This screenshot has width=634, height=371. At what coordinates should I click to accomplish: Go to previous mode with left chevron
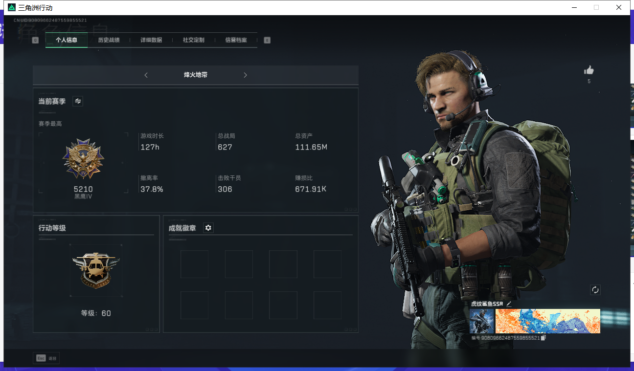146,75
